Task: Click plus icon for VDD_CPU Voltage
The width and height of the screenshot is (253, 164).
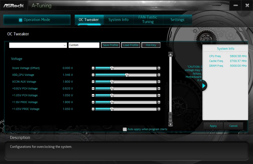Action: click(159, 75)
